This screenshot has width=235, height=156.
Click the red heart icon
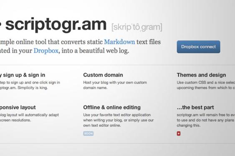pos(179,134)
